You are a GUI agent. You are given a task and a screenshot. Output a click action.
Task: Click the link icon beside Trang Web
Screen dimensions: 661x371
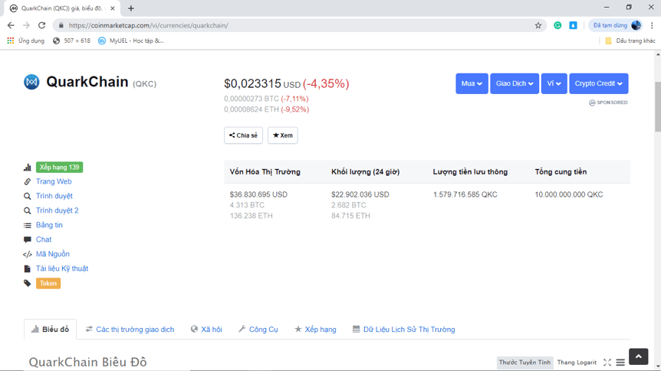(x=28, y=181)
